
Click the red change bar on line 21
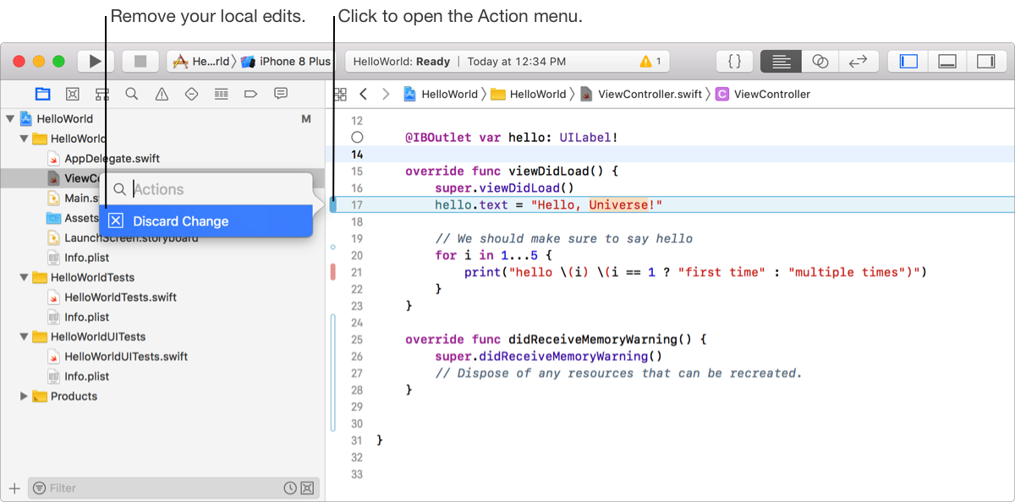tap(333, 272)
